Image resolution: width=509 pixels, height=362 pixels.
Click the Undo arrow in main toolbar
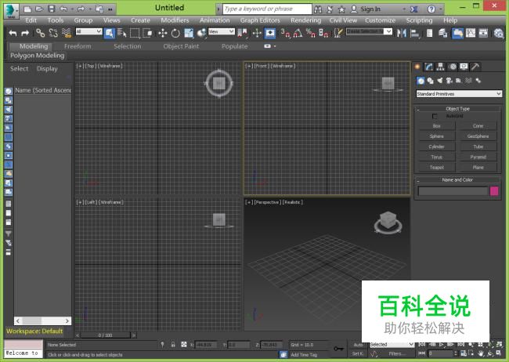12,33
